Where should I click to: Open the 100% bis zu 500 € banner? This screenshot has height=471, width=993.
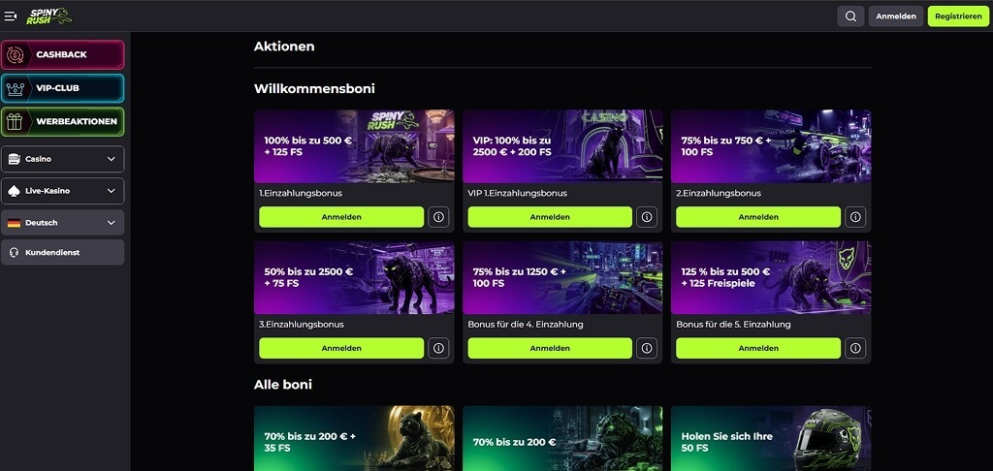click(x=354, y=146)
